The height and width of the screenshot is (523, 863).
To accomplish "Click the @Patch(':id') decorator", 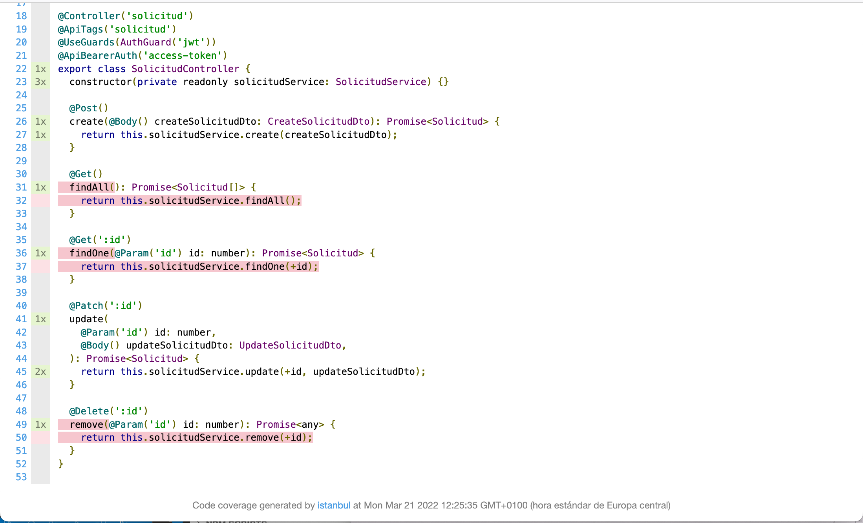I will [x=106, y=306].
